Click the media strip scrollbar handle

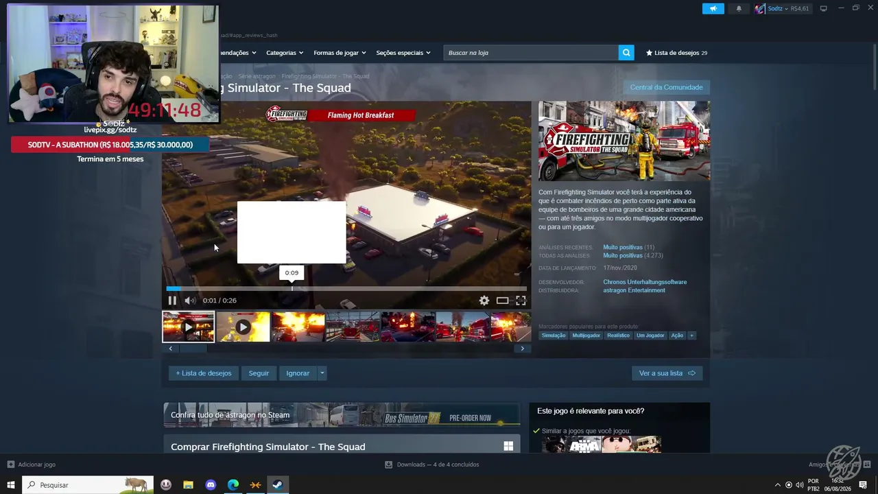click(193, 349)
